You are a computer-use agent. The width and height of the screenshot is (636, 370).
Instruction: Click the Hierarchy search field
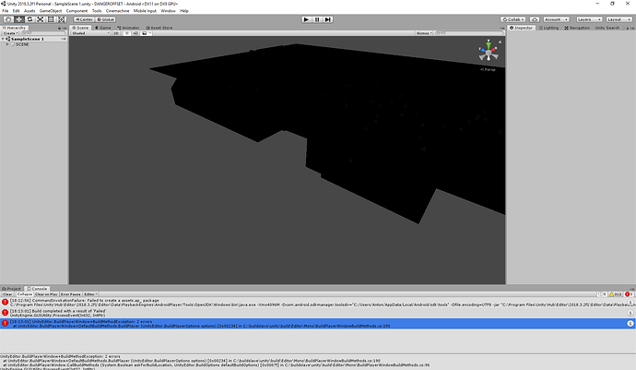[43, 33]
